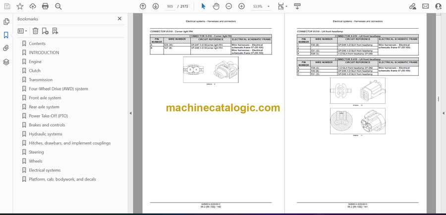Click the Save file icon
Screen dimensions: 446x215
point(7,6)
